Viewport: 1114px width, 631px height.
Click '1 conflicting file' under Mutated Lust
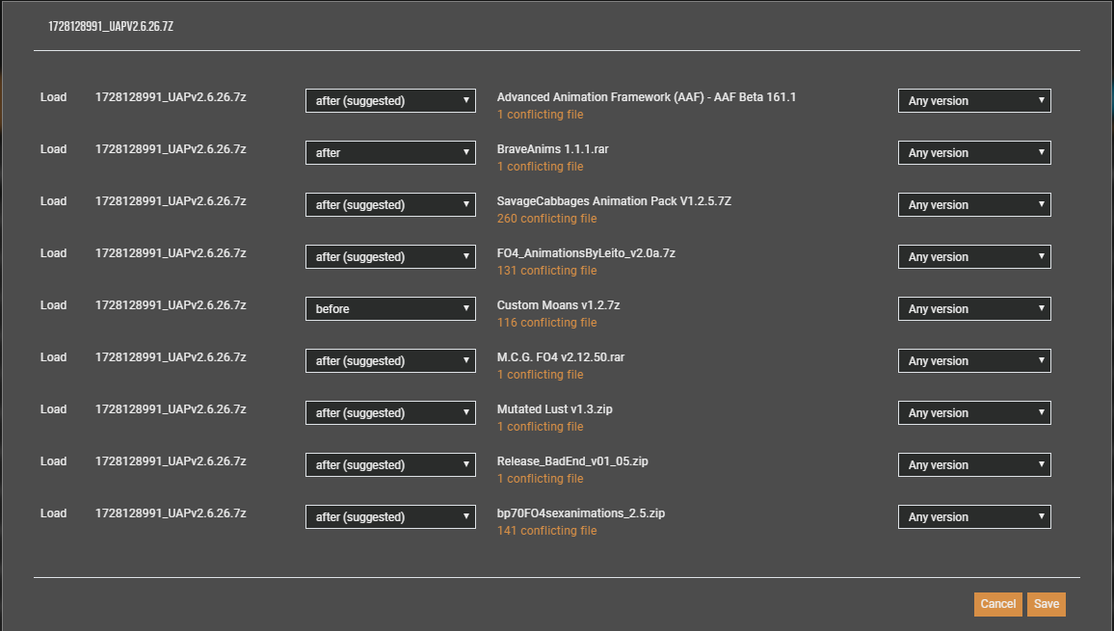point(540,427)
